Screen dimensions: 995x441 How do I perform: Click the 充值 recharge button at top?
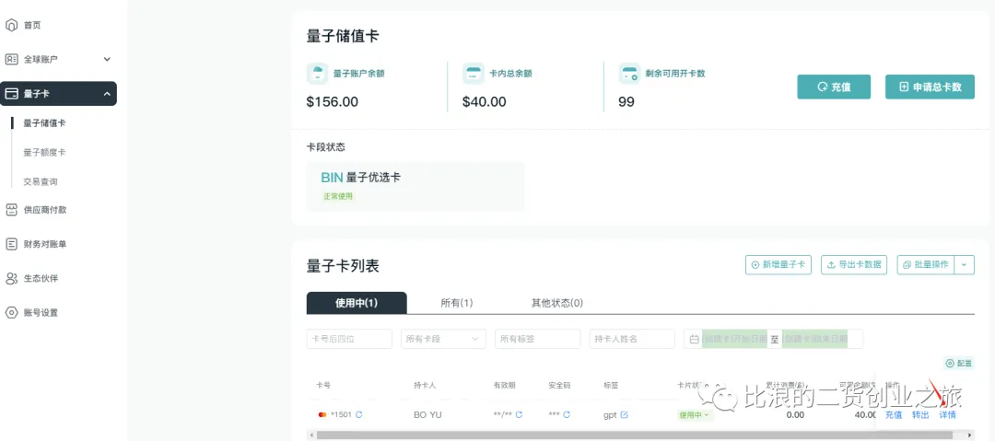click(834, 87)
